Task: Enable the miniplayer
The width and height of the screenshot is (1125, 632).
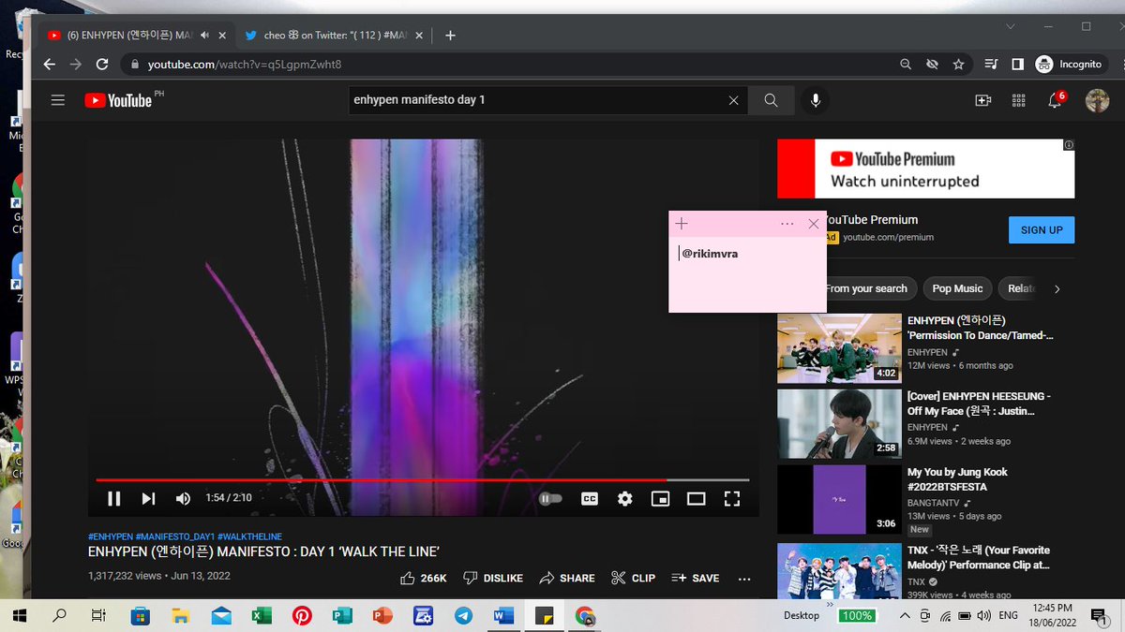Action: pyautogui.click(x=661, y=499)
